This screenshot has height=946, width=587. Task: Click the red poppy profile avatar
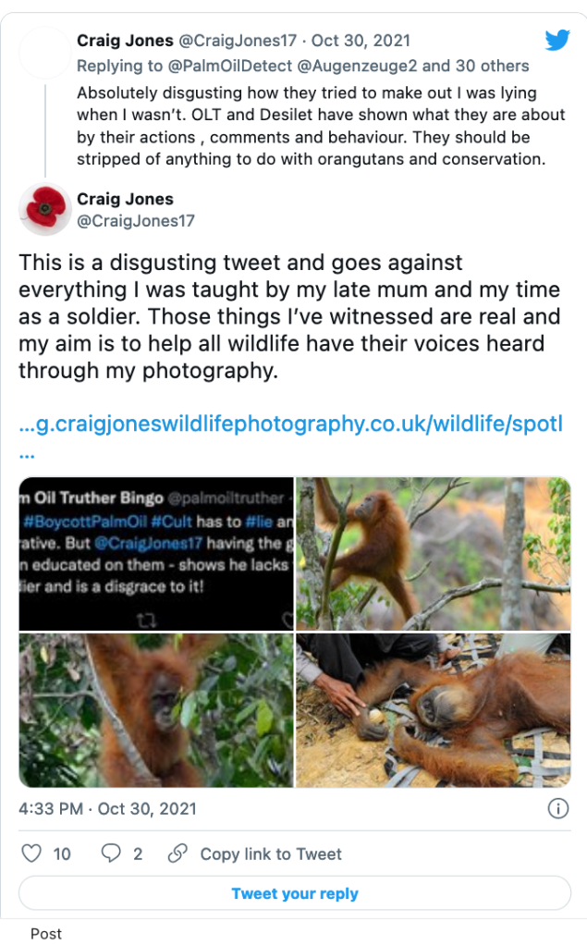click(45, 210)
